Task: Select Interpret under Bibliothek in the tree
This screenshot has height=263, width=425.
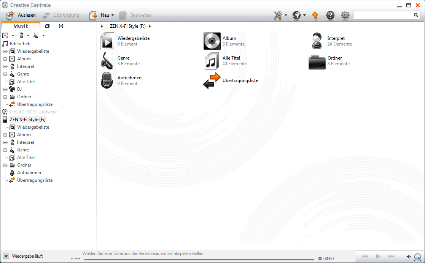Action: (x=25, y=66)
